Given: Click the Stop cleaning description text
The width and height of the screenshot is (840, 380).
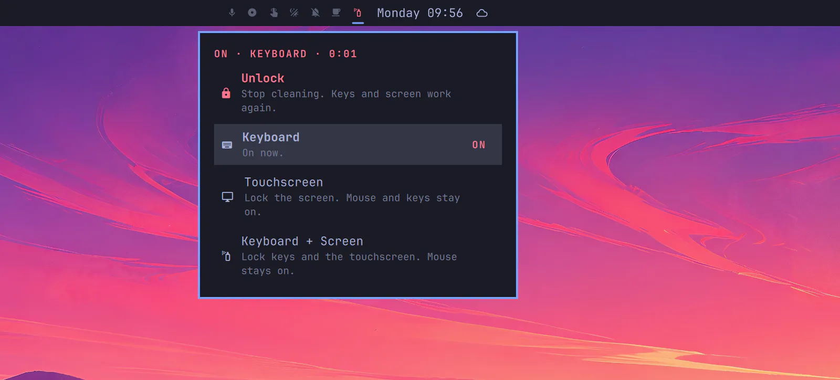Looking at the screenshot, I should click(346, 101).
